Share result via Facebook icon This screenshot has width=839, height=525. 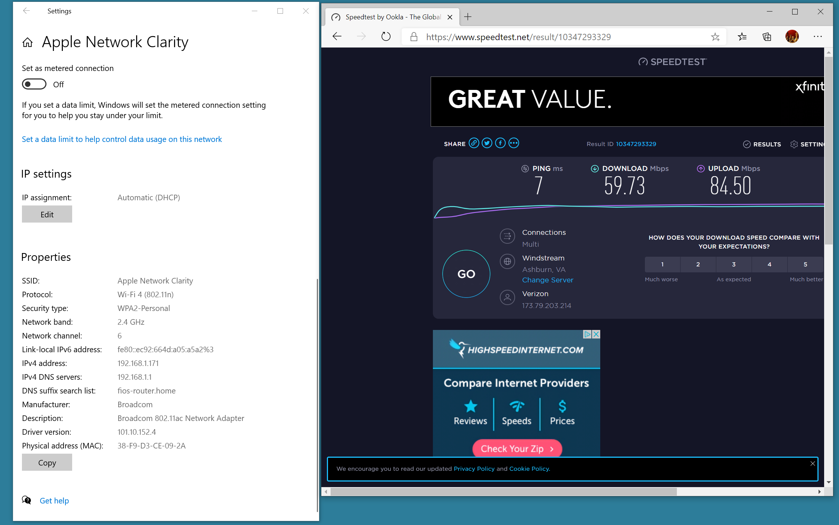pos(500,143)
